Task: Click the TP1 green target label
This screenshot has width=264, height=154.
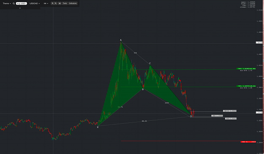Action: 246,86
